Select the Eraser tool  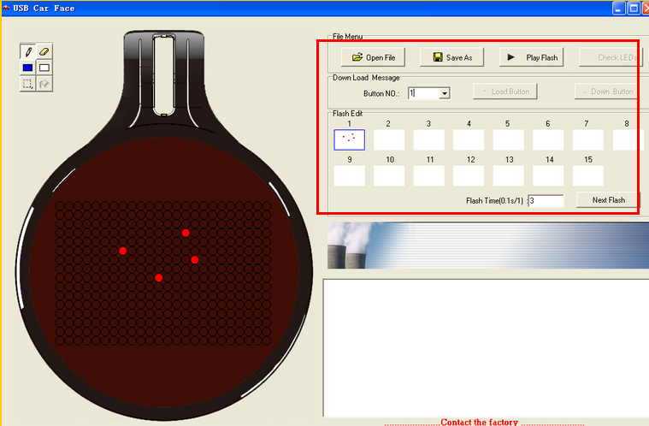click(44, 52)
